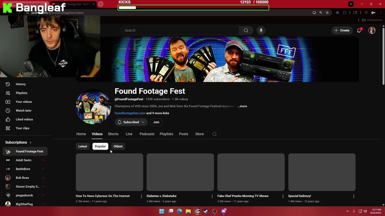The height and width of the screenshot is (216, 385).
Task: Click the install app icon in address bar
Action: (314, 13)
